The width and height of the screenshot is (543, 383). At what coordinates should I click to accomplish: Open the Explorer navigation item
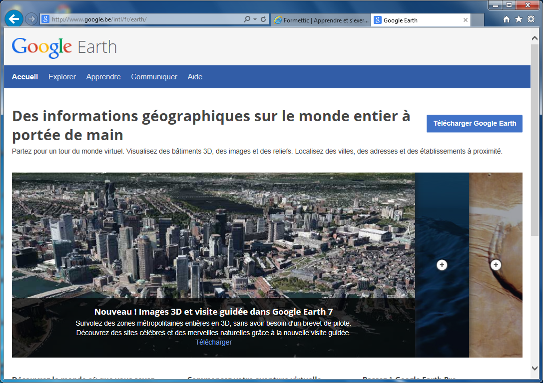coord(62,77)
